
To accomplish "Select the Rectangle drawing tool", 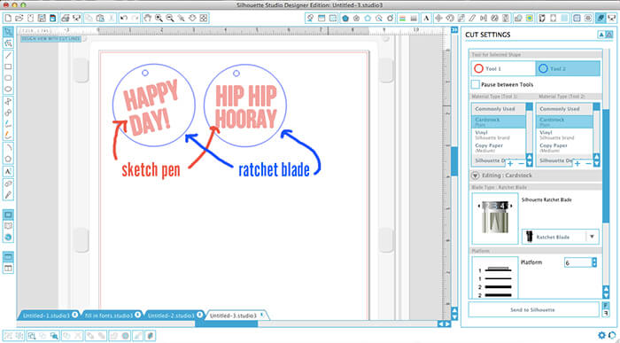I will [x=8, y=66].
